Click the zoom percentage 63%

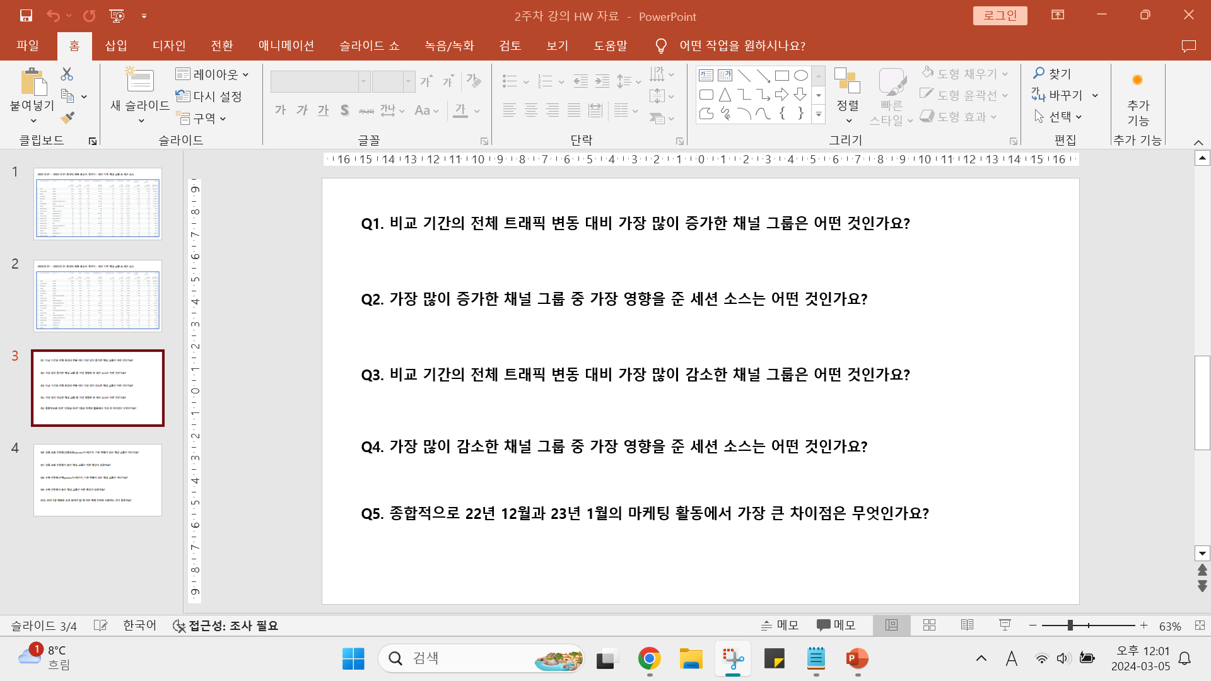pos(1170,626)
